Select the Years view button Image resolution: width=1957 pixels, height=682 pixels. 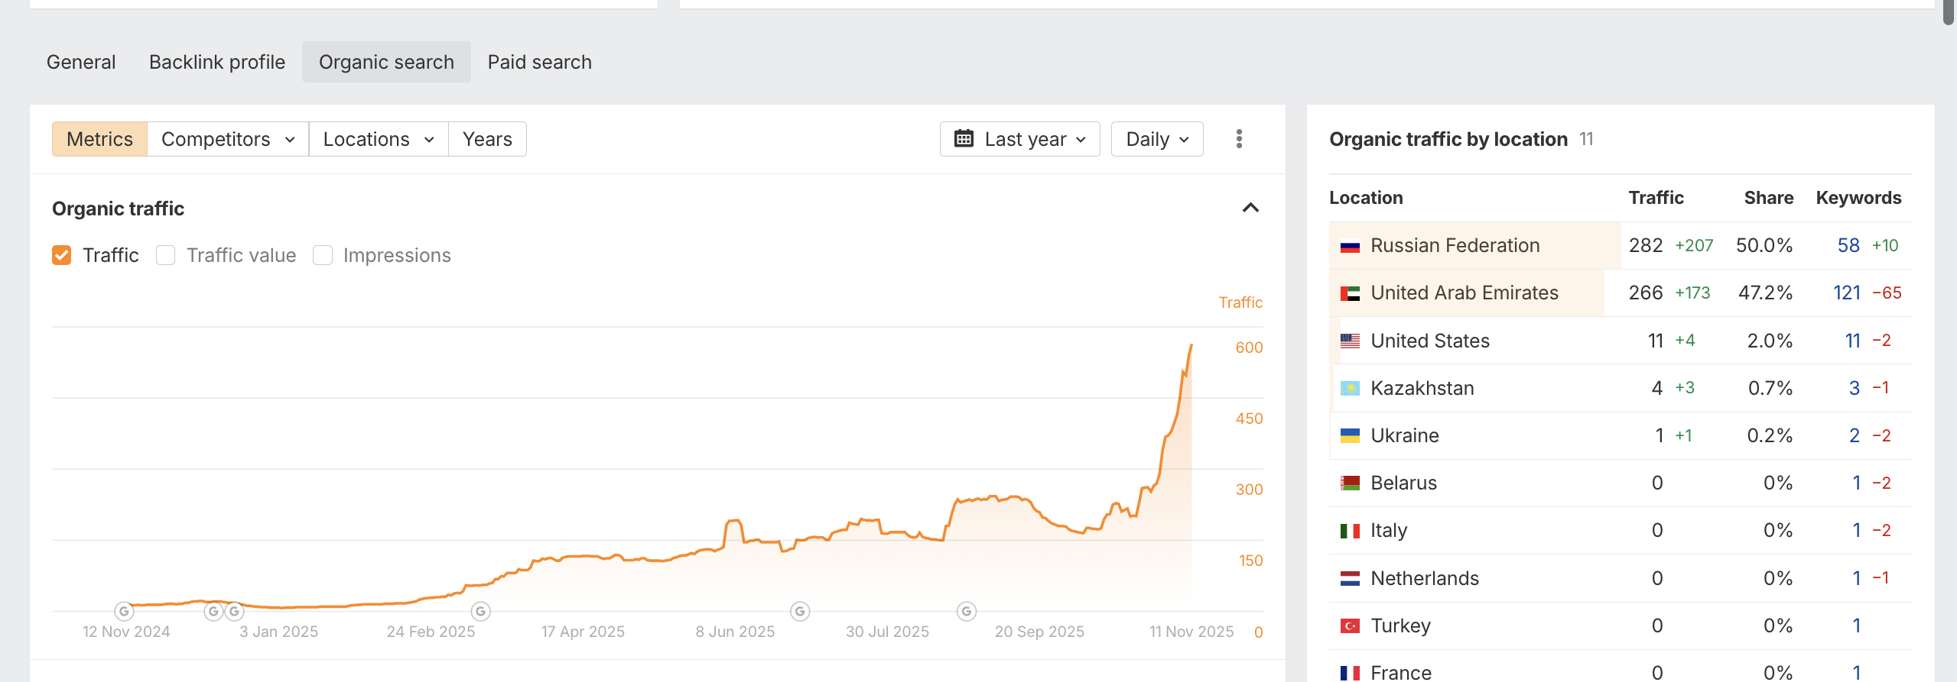click(x=487, y=139)
